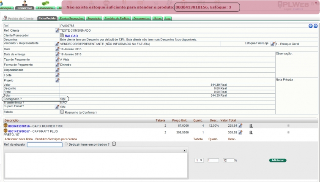Open the BALCAO client link
This screenshot has width=320, height=182.
pyautogui.click(x=71, y=36)
